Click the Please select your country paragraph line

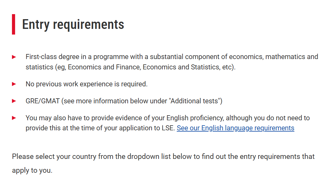click(x=163, y=156)
